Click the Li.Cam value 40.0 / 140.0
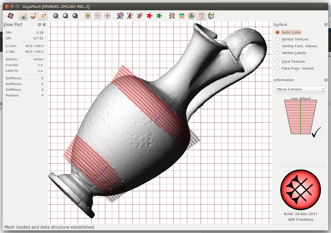This screenshot has height=233, width=331. coord(34,46)
